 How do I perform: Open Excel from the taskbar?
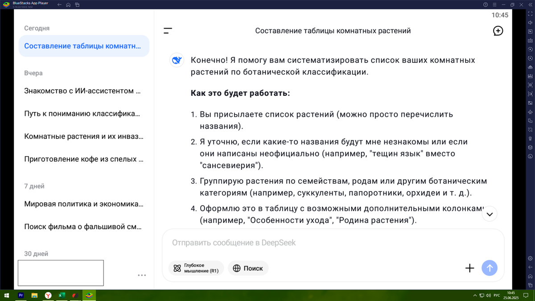(x=62, y=295)
